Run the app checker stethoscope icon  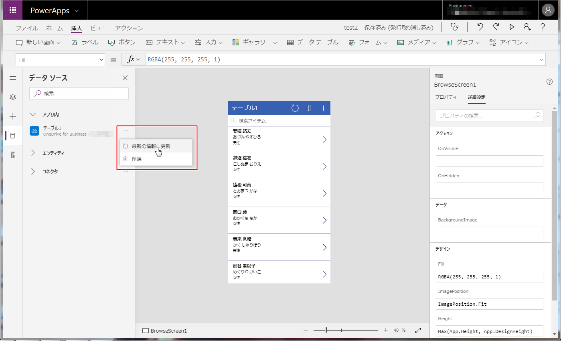coord(455,27)
